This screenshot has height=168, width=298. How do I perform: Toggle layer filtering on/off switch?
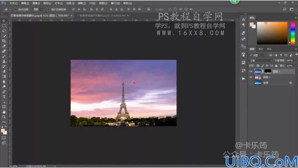tap(296, 55)
